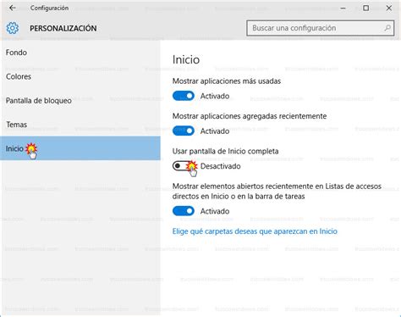Select Inicio in the sidebar
Viewport: 401px width, 317px height.
tap(80, 148)
